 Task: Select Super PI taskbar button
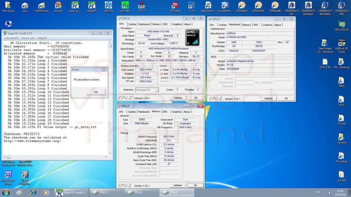[x=72, y=192]
